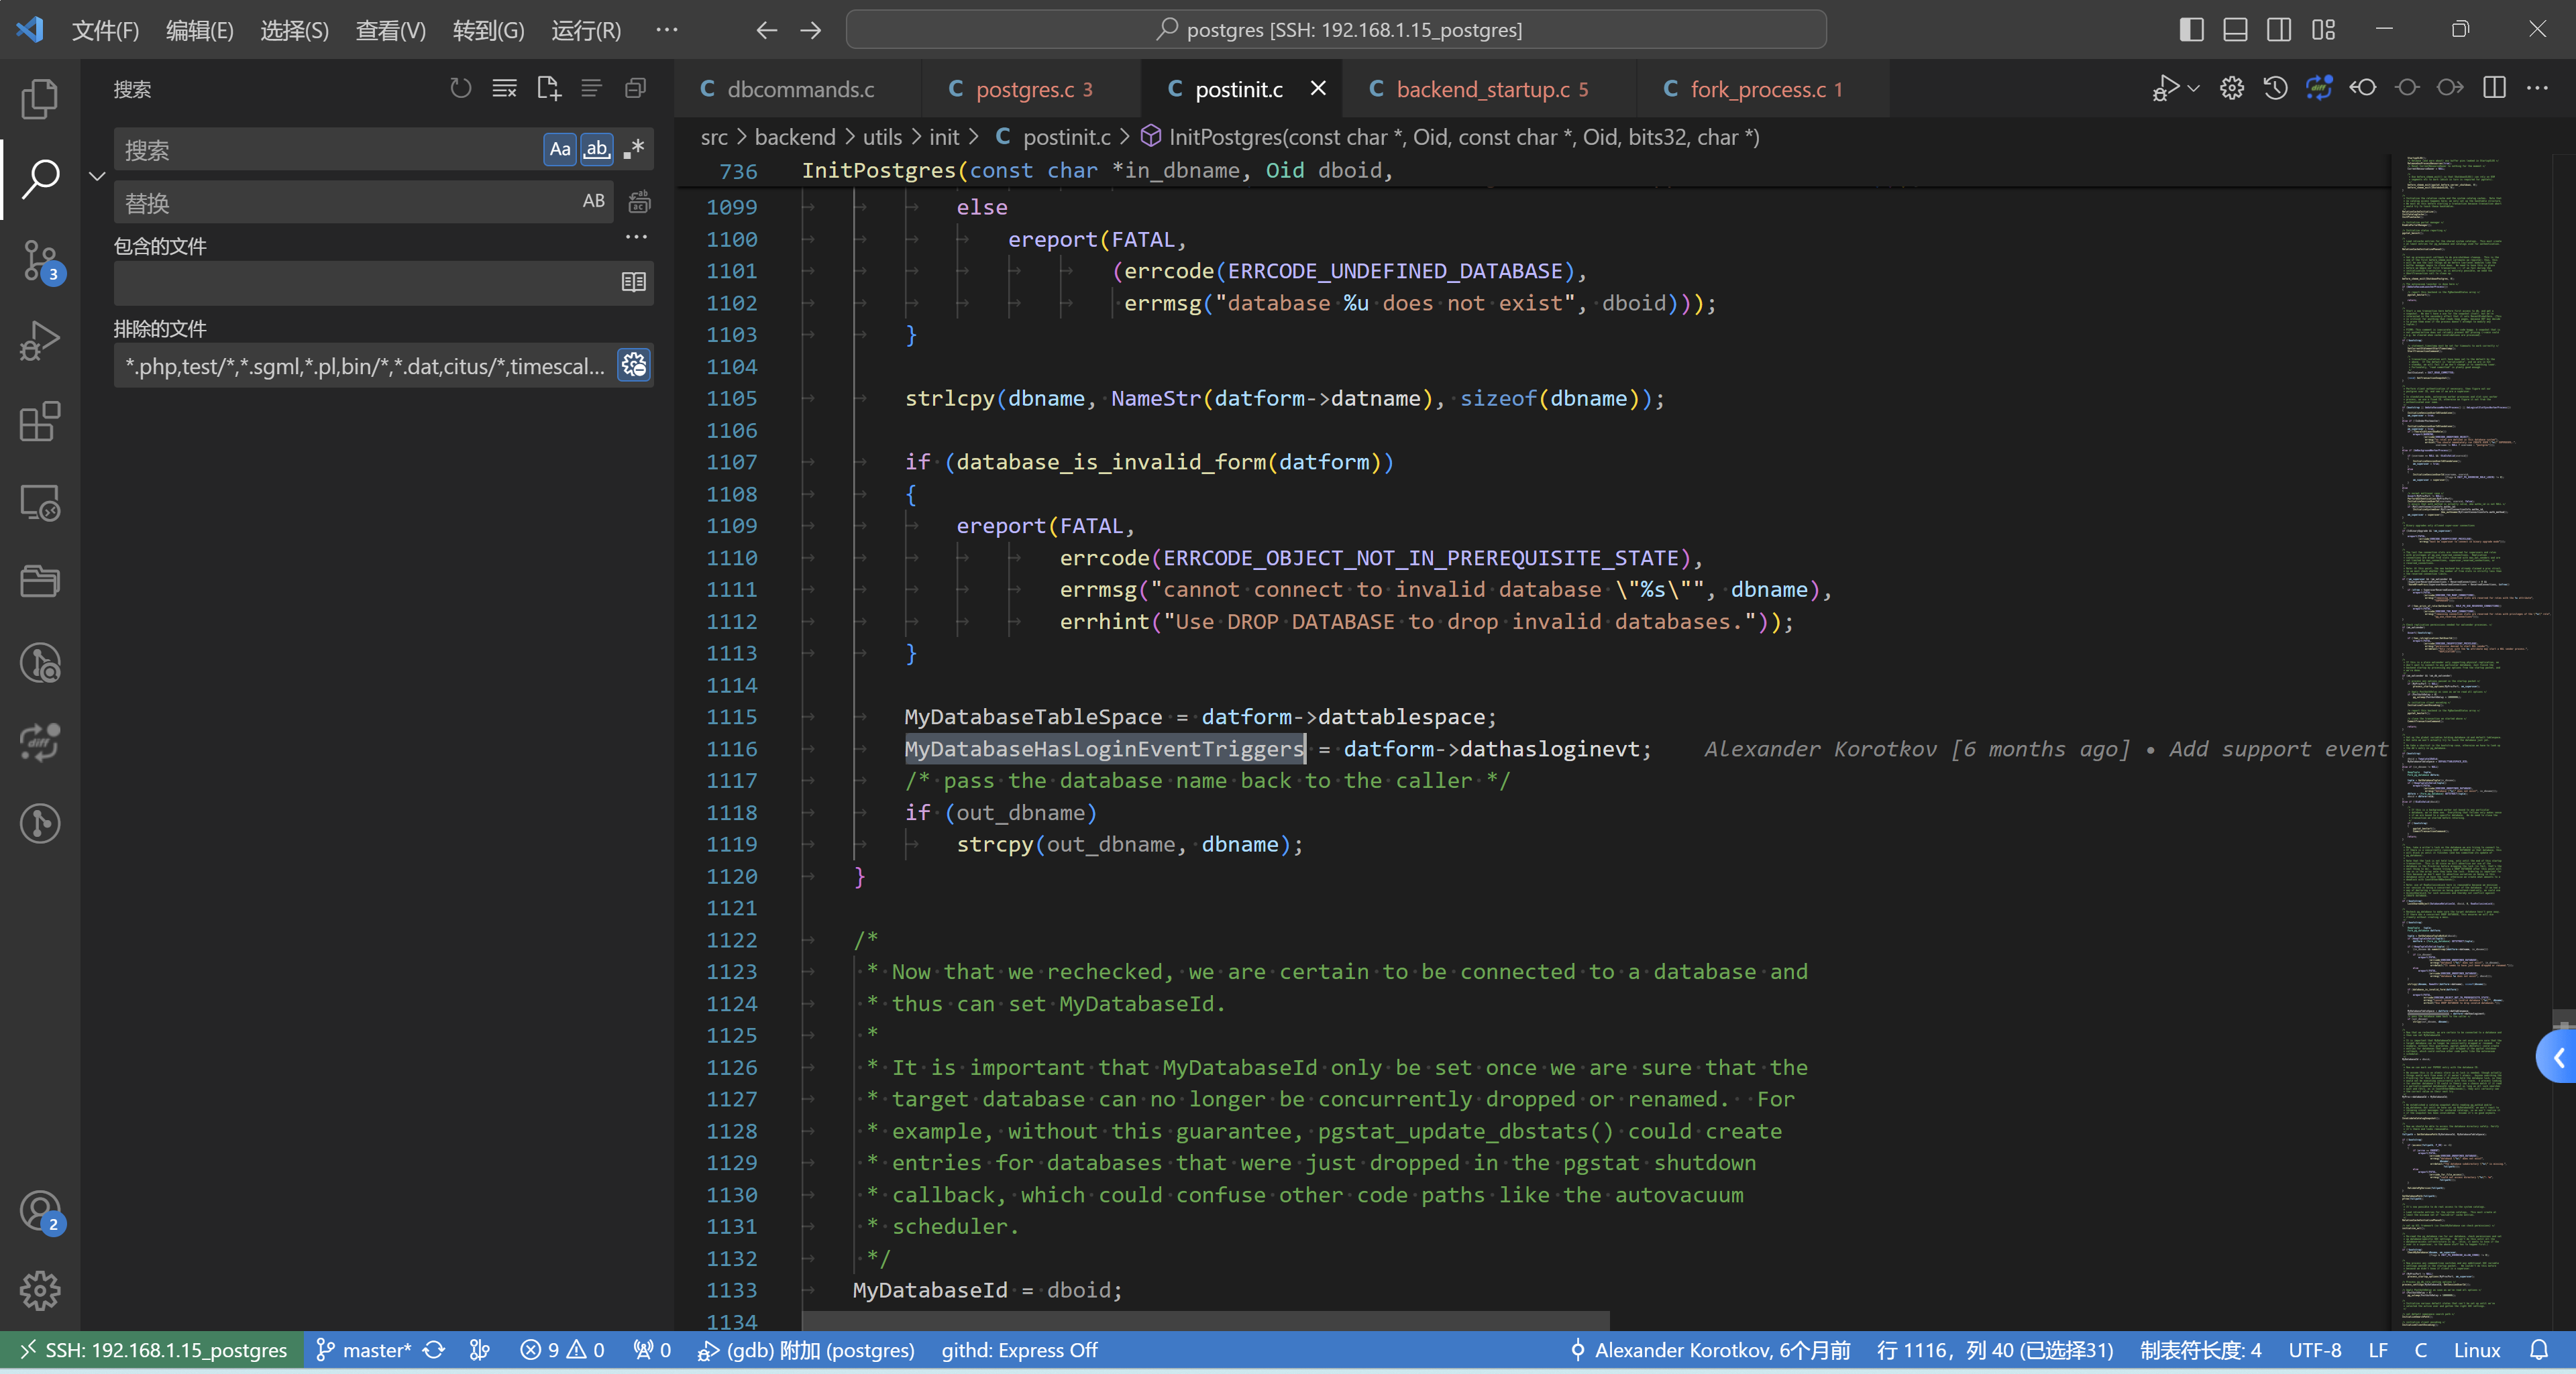Viewport: 2576px width, 1374px height.
Task: Click the master* branch in status bar
Action: coord(365,1350)
